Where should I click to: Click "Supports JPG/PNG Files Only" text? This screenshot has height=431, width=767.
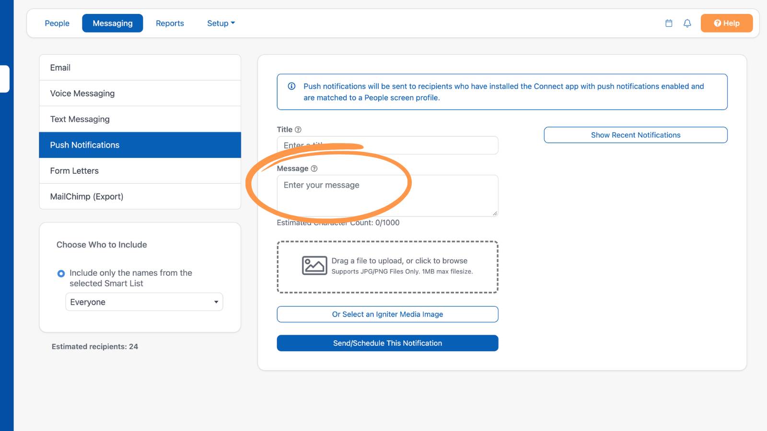(x=375, y=272)
